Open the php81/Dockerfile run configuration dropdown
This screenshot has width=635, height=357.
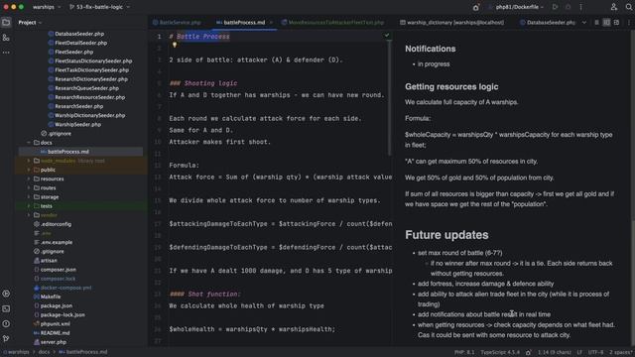[516, 7]
